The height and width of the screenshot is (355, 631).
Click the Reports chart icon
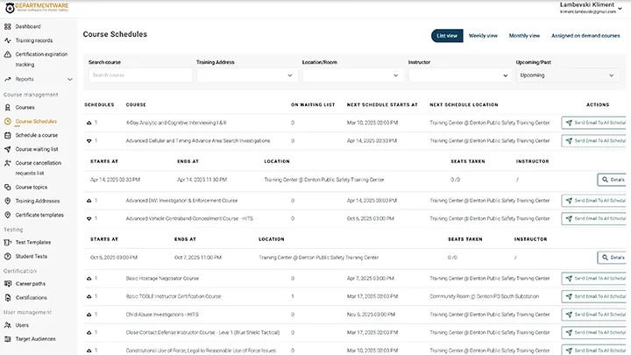8,79
